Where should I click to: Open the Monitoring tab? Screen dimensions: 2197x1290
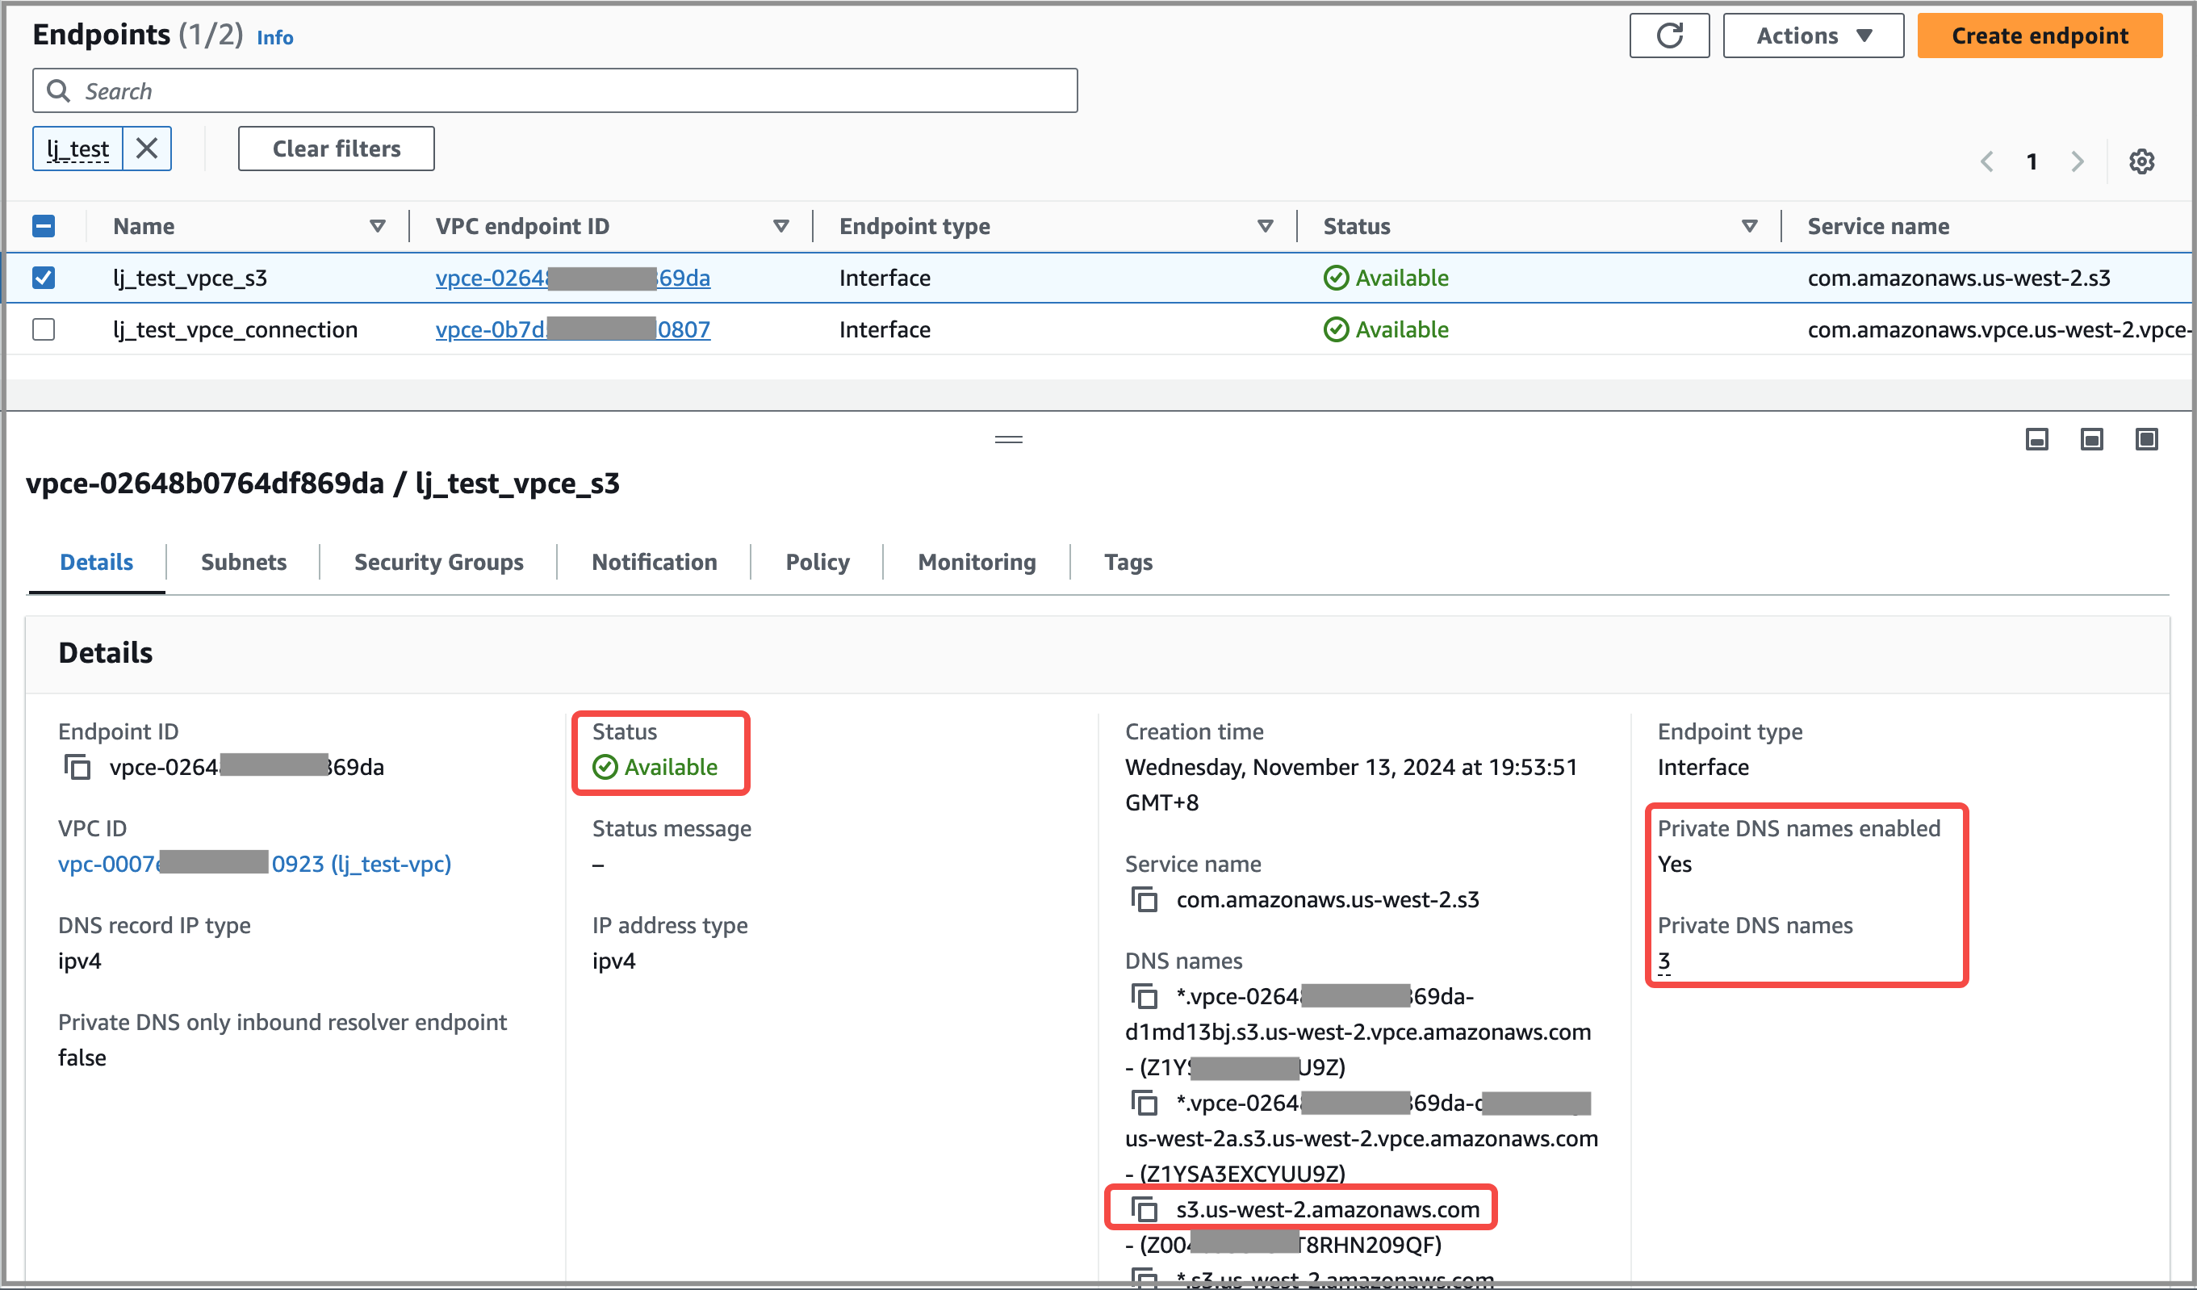point(976,562)
